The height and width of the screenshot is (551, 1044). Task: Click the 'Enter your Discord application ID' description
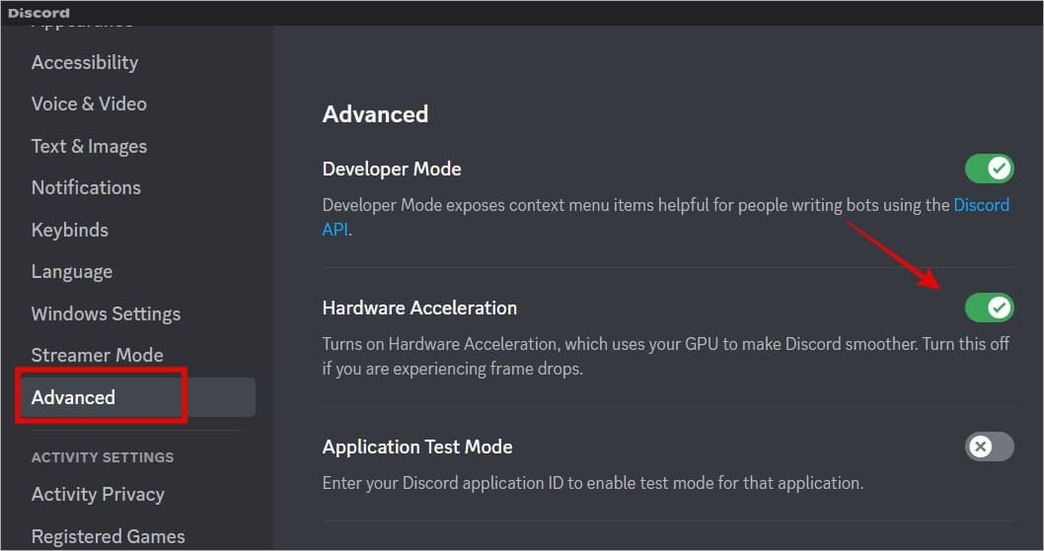[x=593, y=483]
